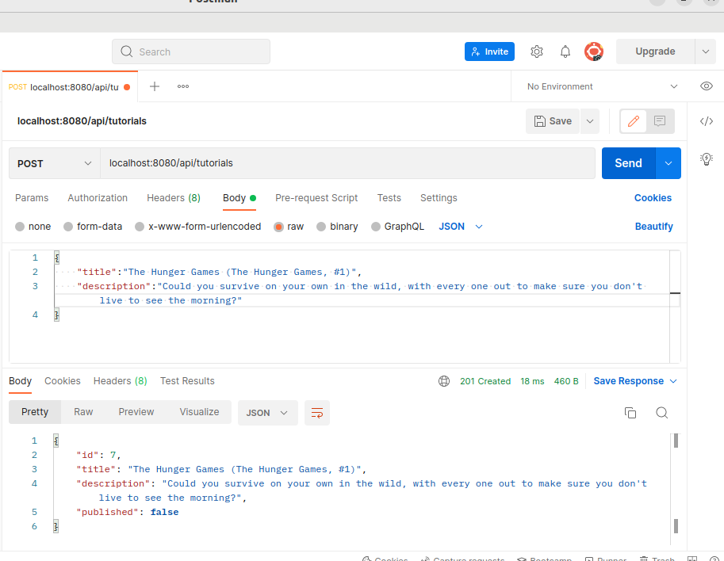Focus the Search input field
This screenshot has height=561, width=724.
point(191,52)
